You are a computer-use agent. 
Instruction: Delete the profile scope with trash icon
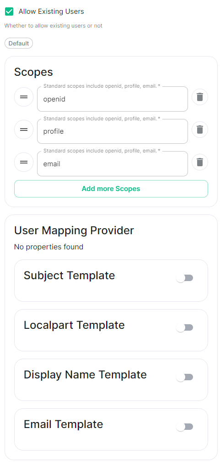[x=200, y=130]
